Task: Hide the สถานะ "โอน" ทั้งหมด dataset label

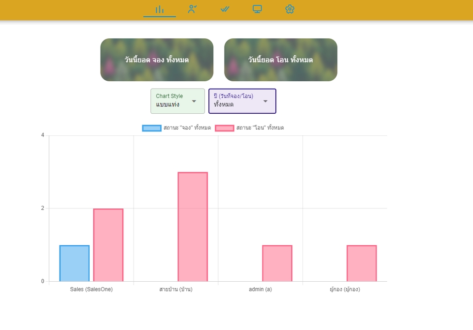Action: pos(260,128)
